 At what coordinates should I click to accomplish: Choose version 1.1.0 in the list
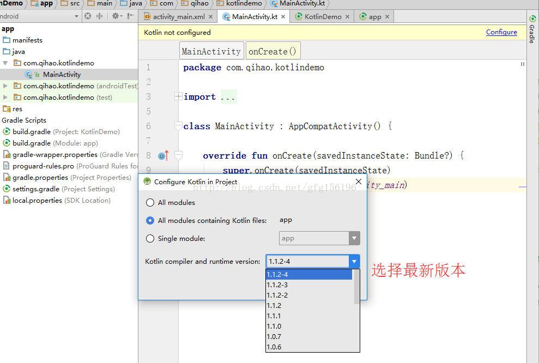pyautogui.click(x=309, y=326)
